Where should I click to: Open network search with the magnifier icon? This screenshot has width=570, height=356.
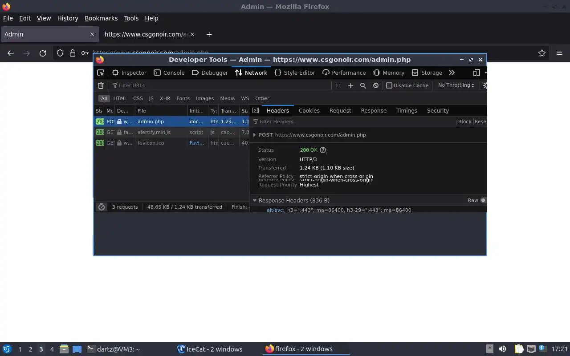pos(363,85)
